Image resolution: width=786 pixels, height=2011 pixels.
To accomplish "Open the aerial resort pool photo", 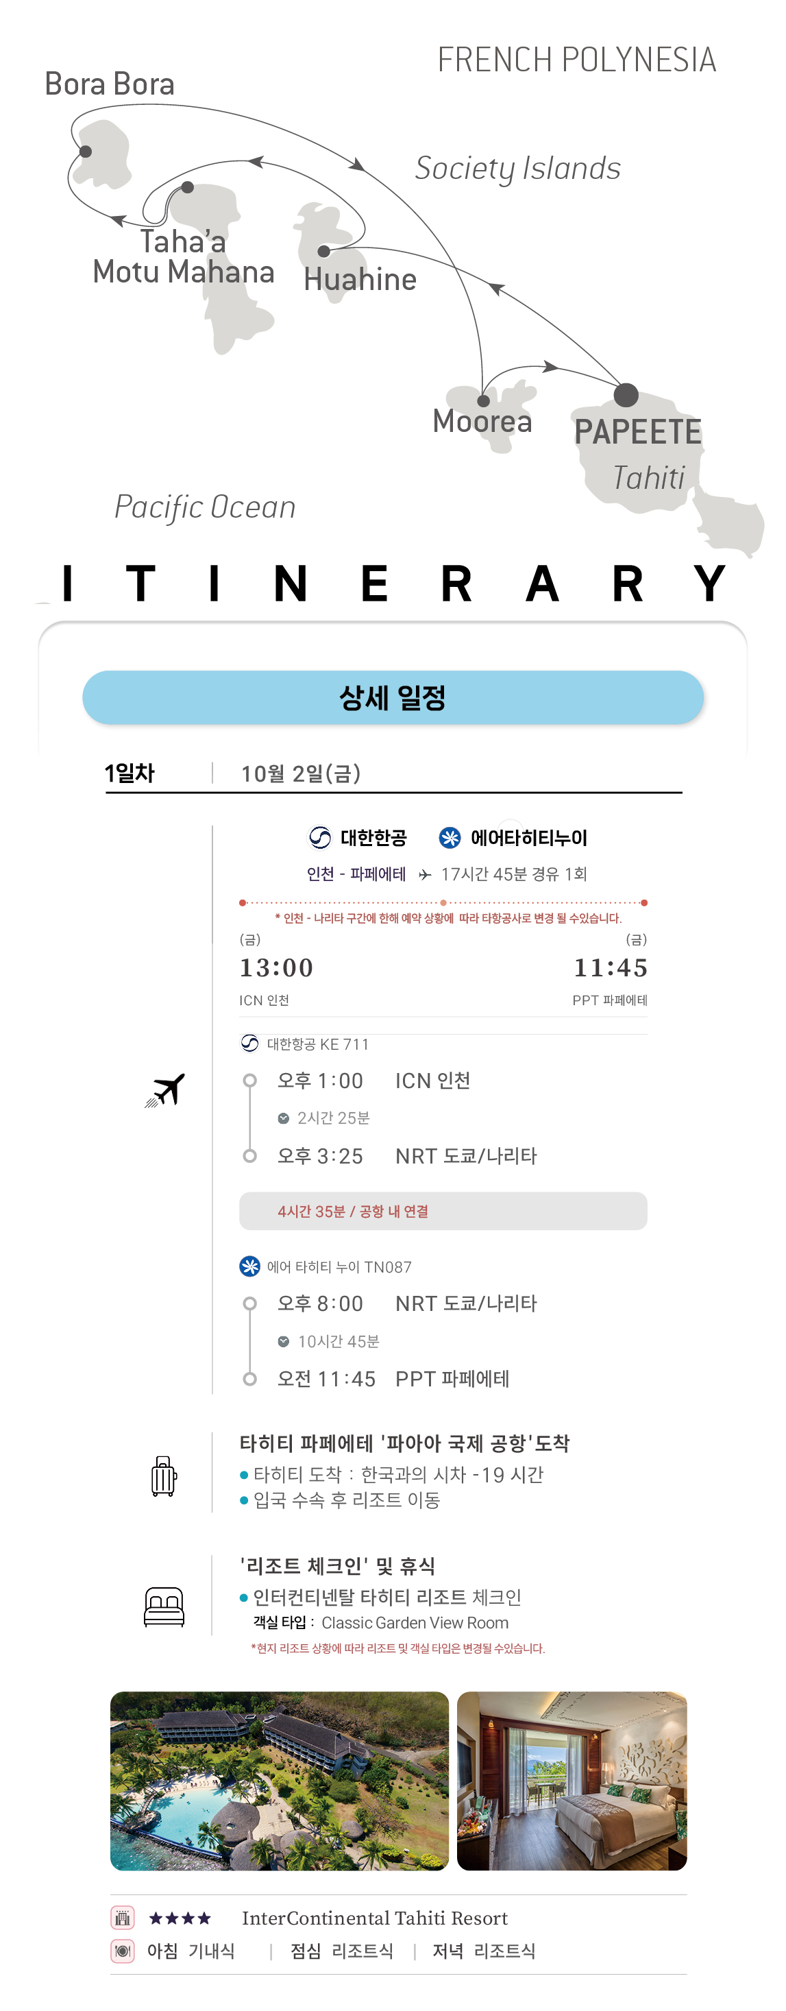I will point(280,1780).
